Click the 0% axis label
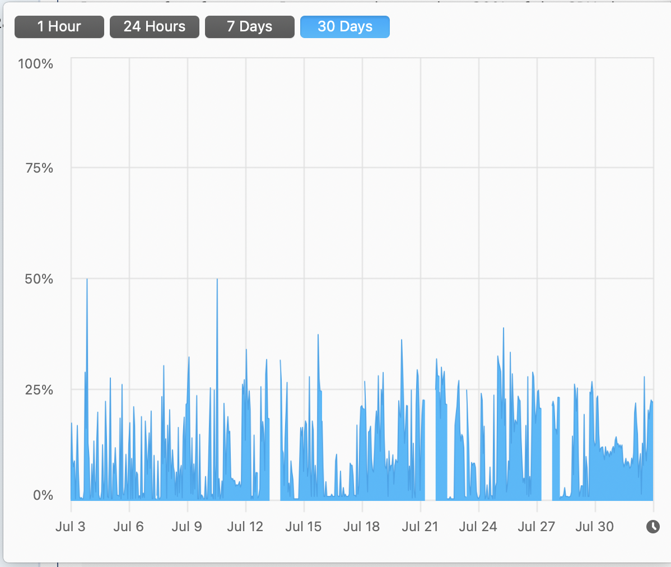Image resolution: width=671 pixels, height=567 pixels. [x=43, y=495]
